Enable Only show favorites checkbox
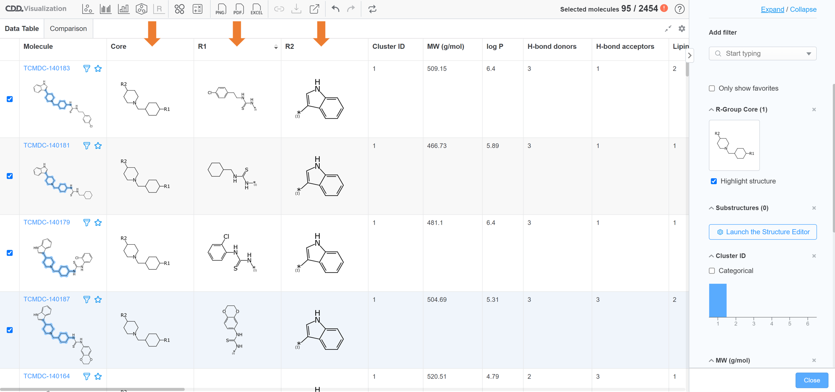The height and width of the screenshot is (392, 835). tap(712, 89)
